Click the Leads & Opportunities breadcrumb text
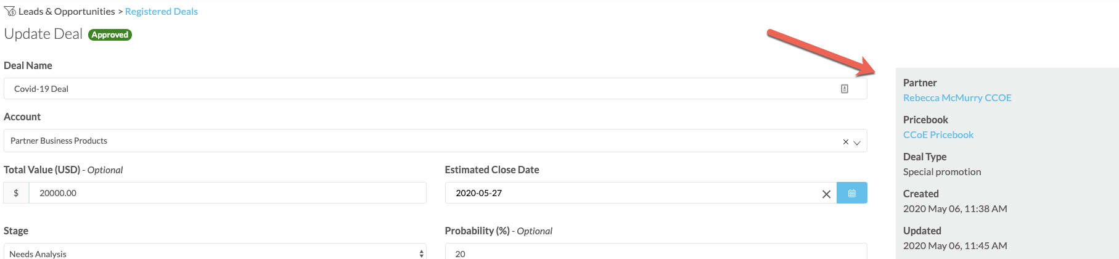The height and width of the screenshot is (259, 1119). point(67,11)
